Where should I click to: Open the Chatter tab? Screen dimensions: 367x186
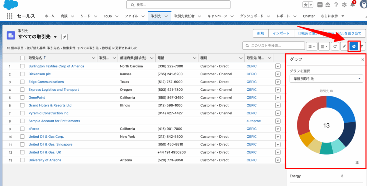pyautogui.click(x=309, y=16)
